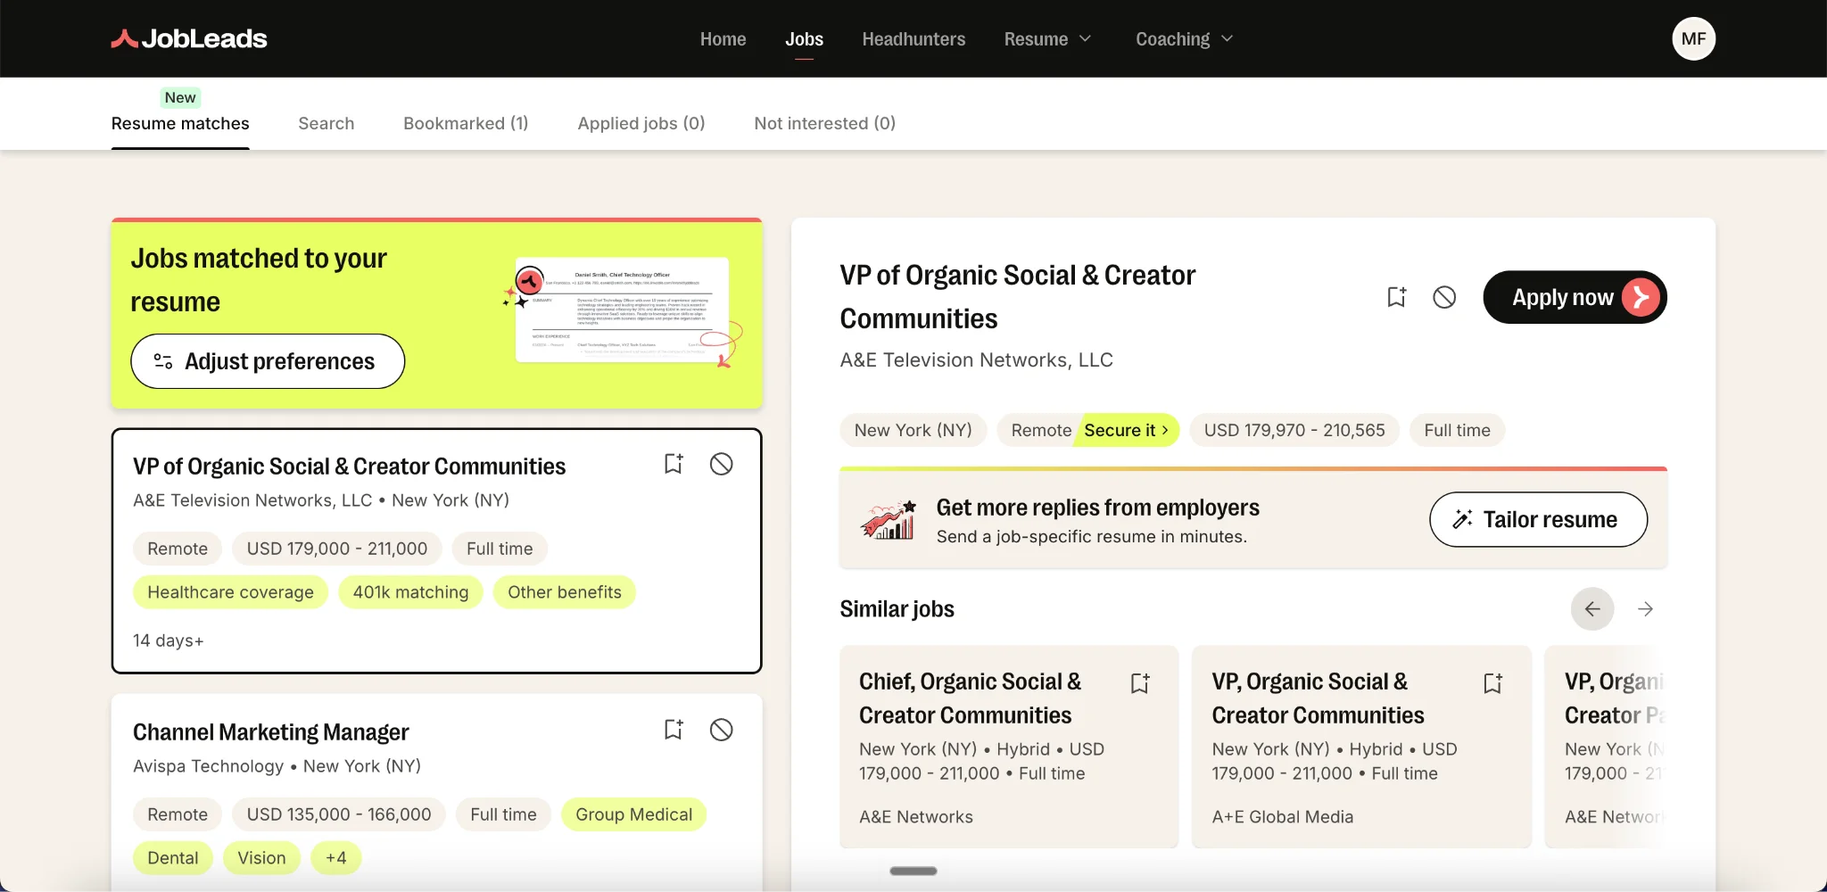Click the +4 benefits tag
Viewport: 1827px width, 892px height.
click(335, 858)
